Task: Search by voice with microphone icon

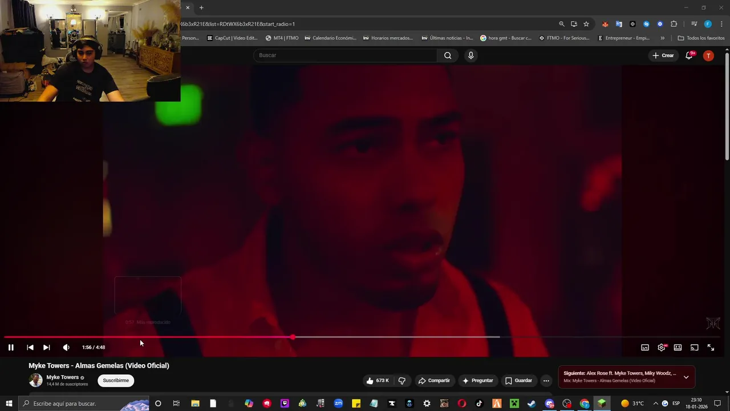Action: pyautogui.click(x=471, y=55)
